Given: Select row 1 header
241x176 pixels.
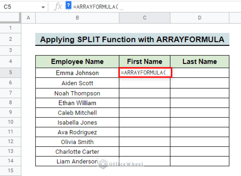Looking at the screenshot, I should 10,28.
